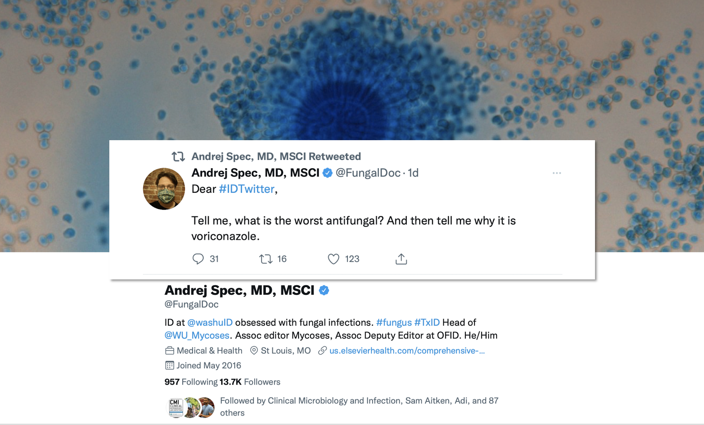Open the #fungus hashtag

[394, 322]
